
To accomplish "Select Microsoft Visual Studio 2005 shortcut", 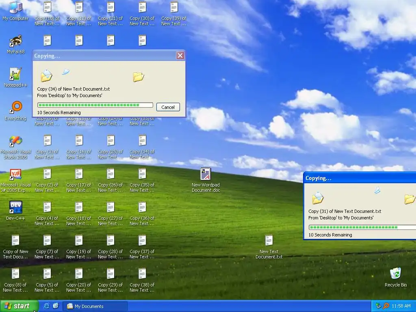I will click(x=15, y=147).
